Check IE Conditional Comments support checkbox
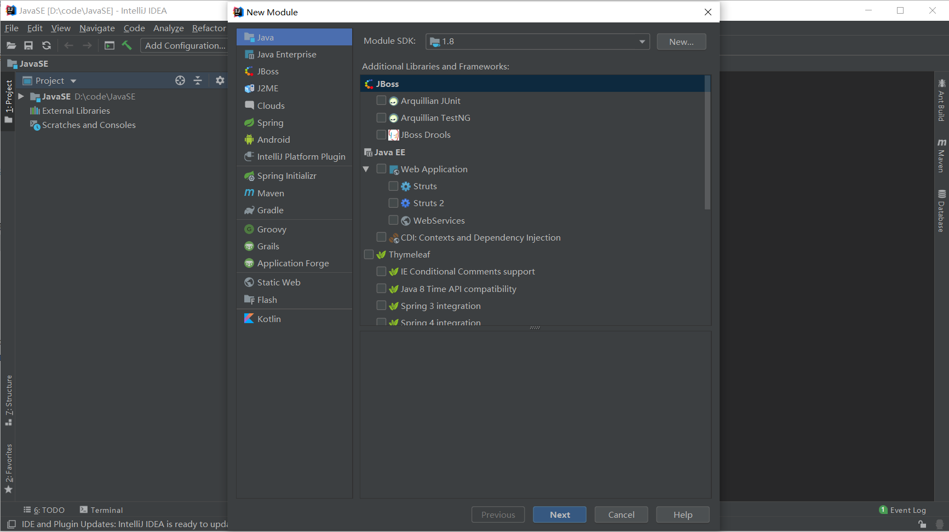Image resolution: width=949 pixels, height=532 pixels. (x=382, y=271)
